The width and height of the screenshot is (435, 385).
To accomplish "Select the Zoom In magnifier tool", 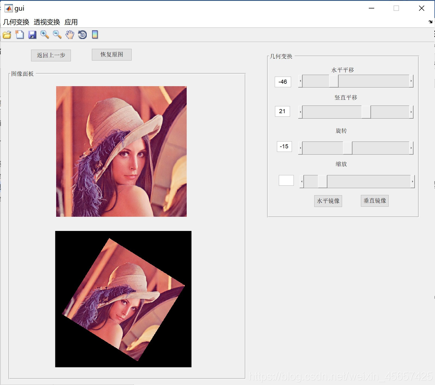I will tap(45, 35).
